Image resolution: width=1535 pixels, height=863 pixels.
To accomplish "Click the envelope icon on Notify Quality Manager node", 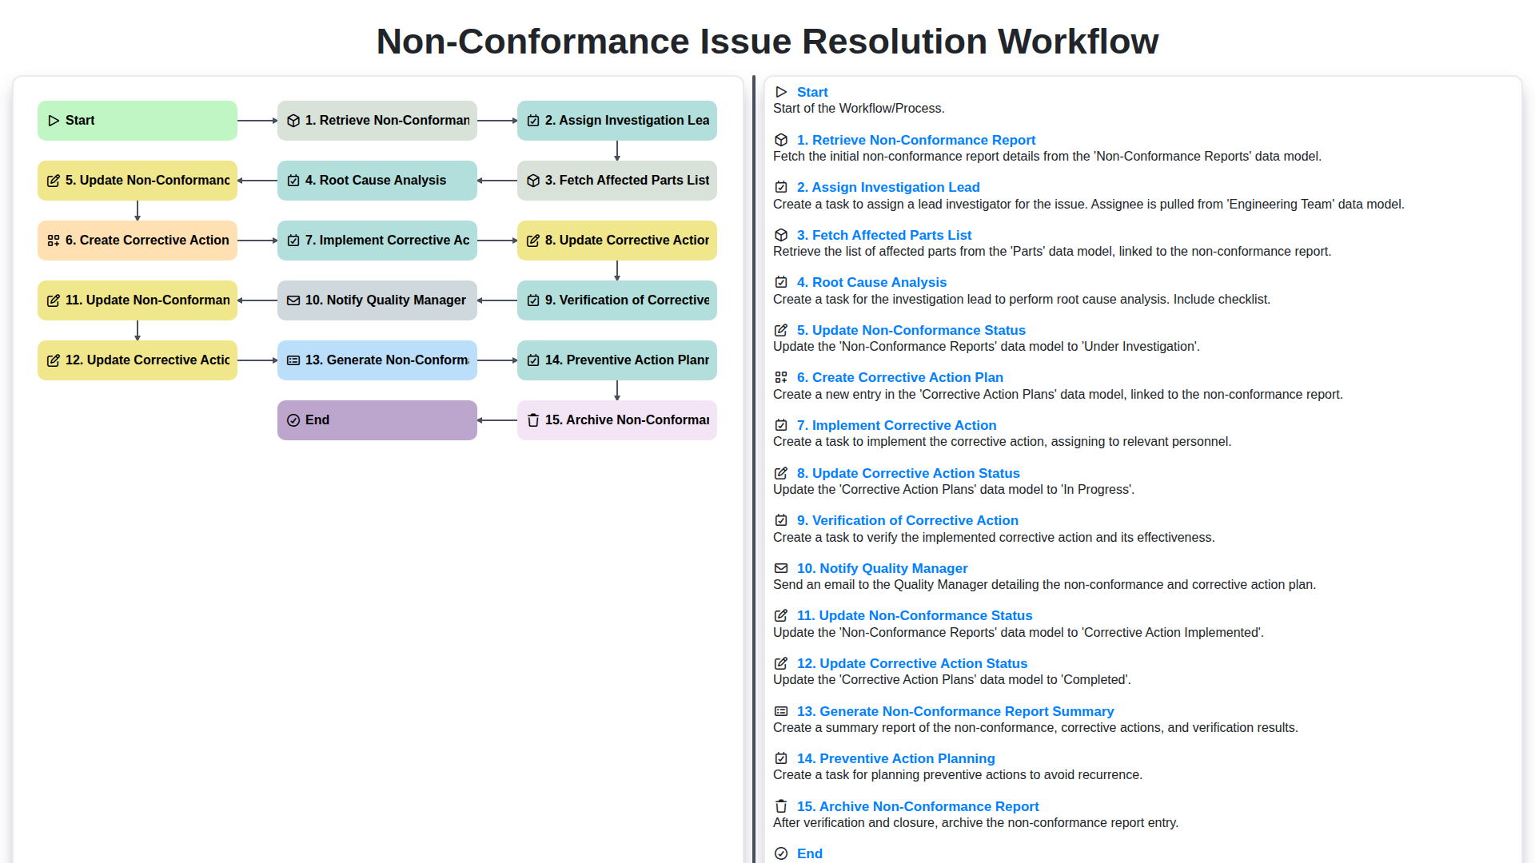I will pyautogui.click(x=293, y=300).
